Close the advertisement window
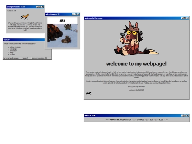The height and width of the screenshot is (144, 192). click(x=78, y=14)
